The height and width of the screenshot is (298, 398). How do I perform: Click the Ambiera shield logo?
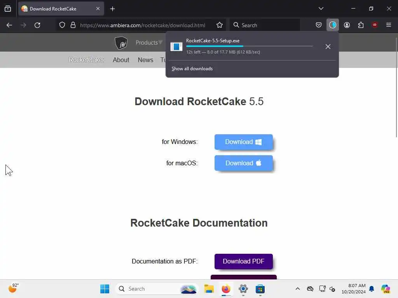121,43
